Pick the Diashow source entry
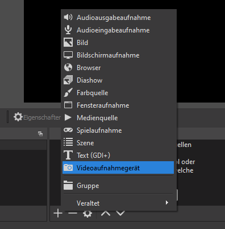 click(x=118, y=80)
